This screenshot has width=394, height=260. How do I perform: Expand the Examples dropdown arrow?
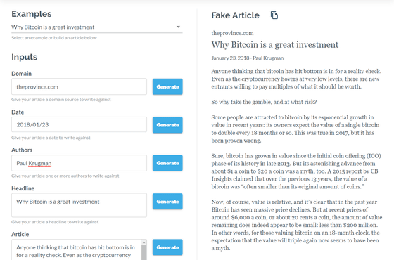pyautogui.click(x=178, y=27)
